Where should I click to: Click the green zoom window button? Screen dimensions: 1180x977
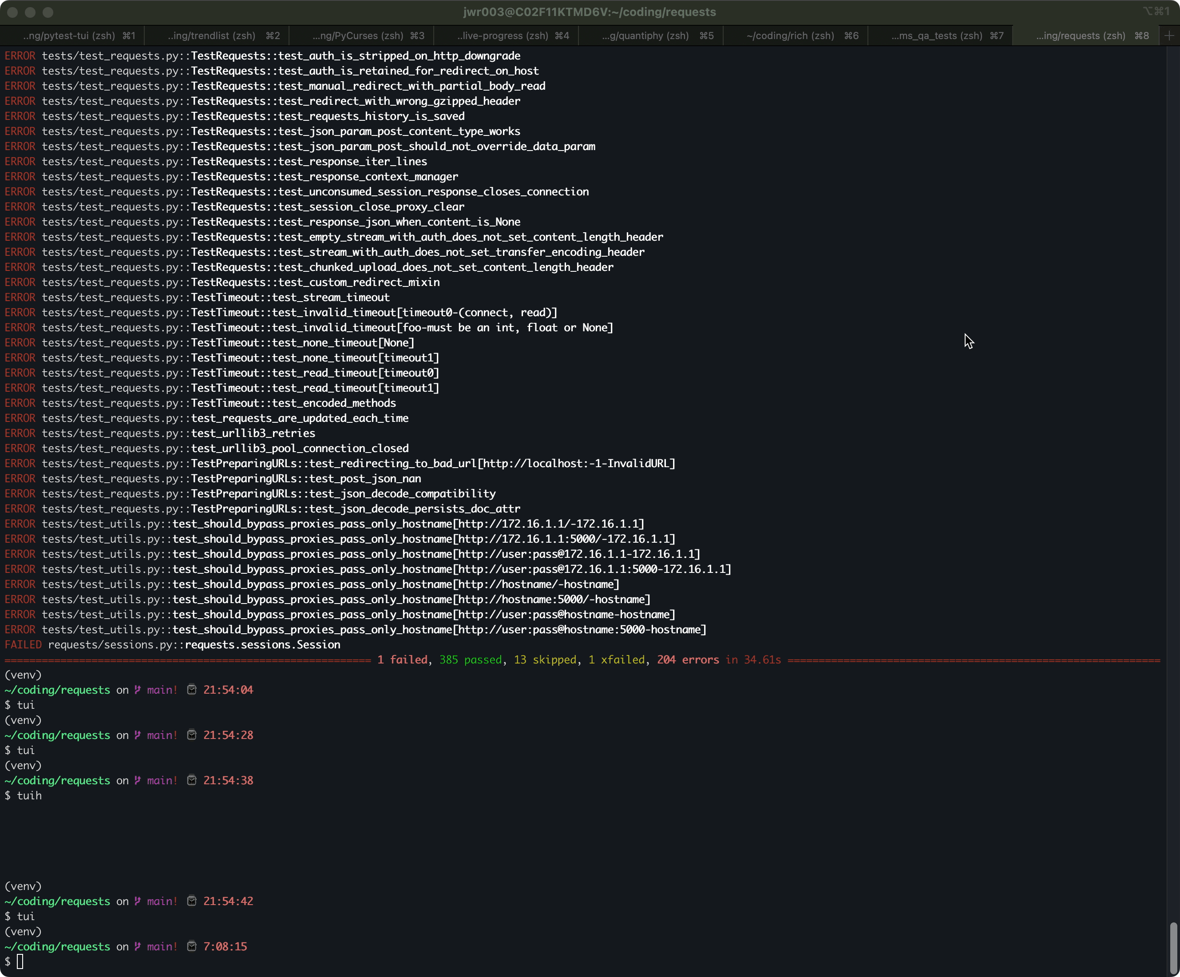tap(48, 12)
